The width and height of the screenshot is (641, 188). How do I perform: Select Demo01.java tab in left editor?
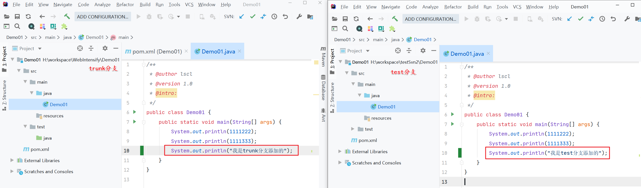pos(218,51)
